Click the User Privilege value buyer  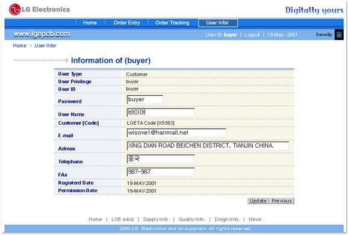pos(132,82)
